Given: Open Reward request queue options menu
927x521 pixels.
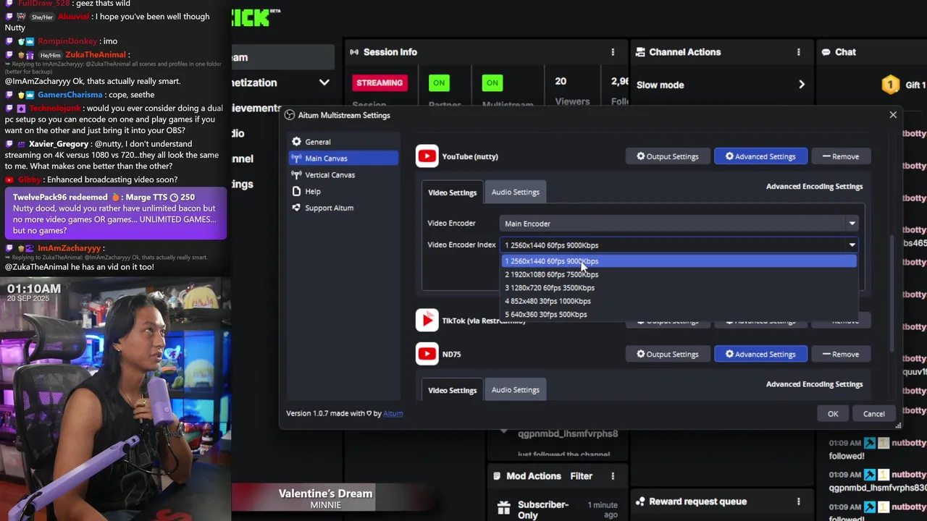Looking at the screenshot, I should pos(799,501).
